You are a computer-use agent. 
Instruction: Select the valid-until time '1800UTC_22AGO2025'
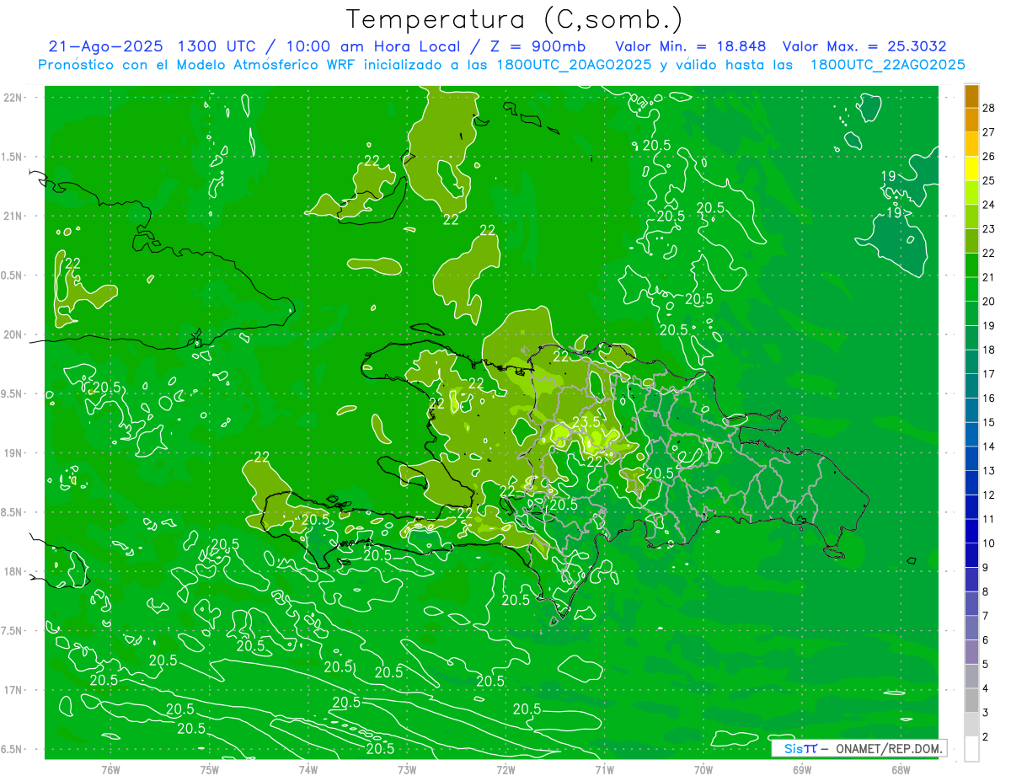pyautogui.click(x=887, y=65)
